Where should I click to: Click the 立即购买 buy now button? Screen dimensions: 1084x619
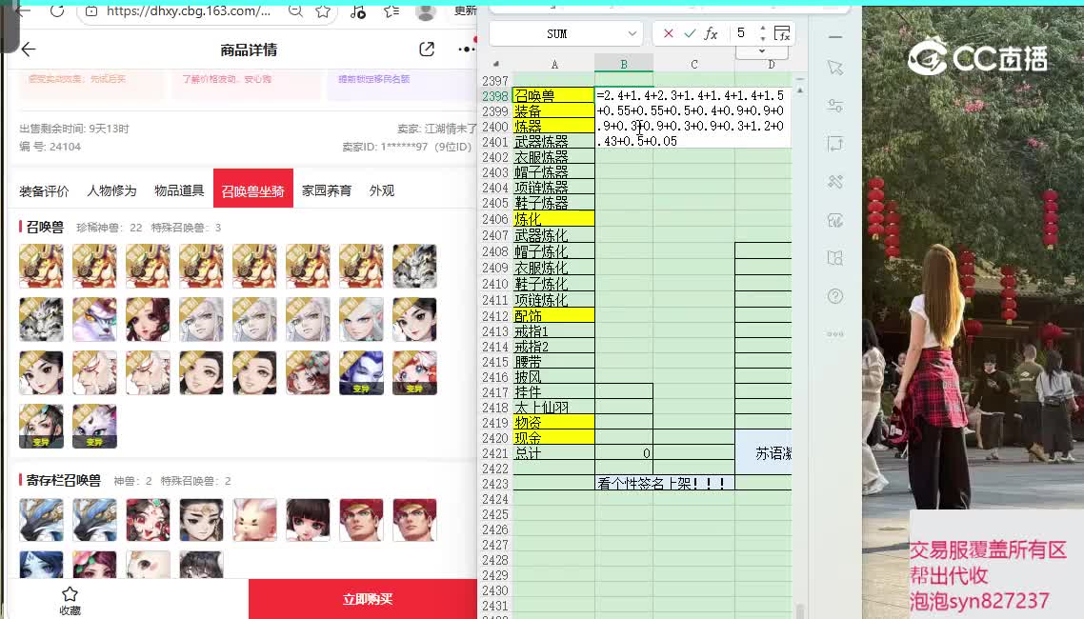coord(367,599)
